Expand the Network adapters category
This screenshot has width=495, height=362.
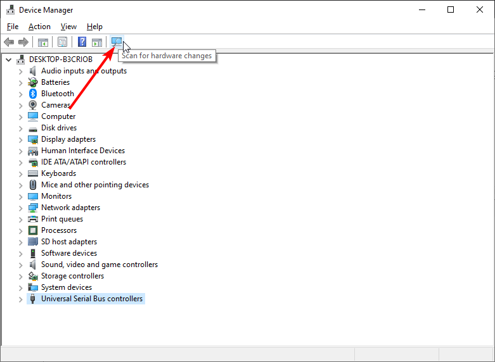coord(20,208)
